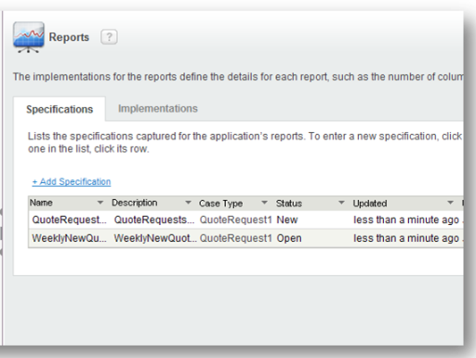Sort by the Status column header
This screenshot has width=476, height=358.
(x=289, y=204)
